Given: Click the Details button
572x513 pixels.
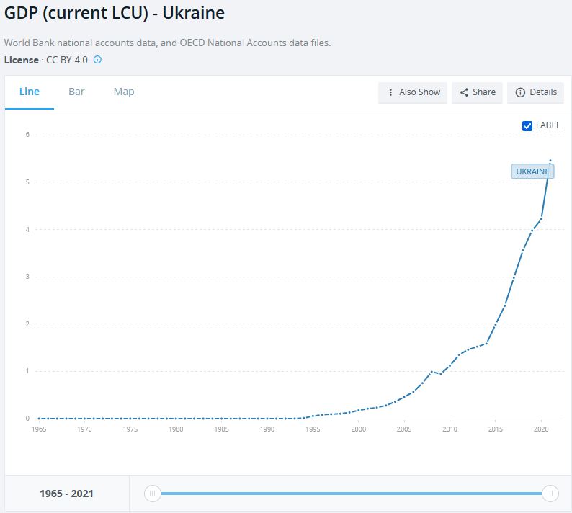Looking at the screenshot, I should [x=536, y=92].
